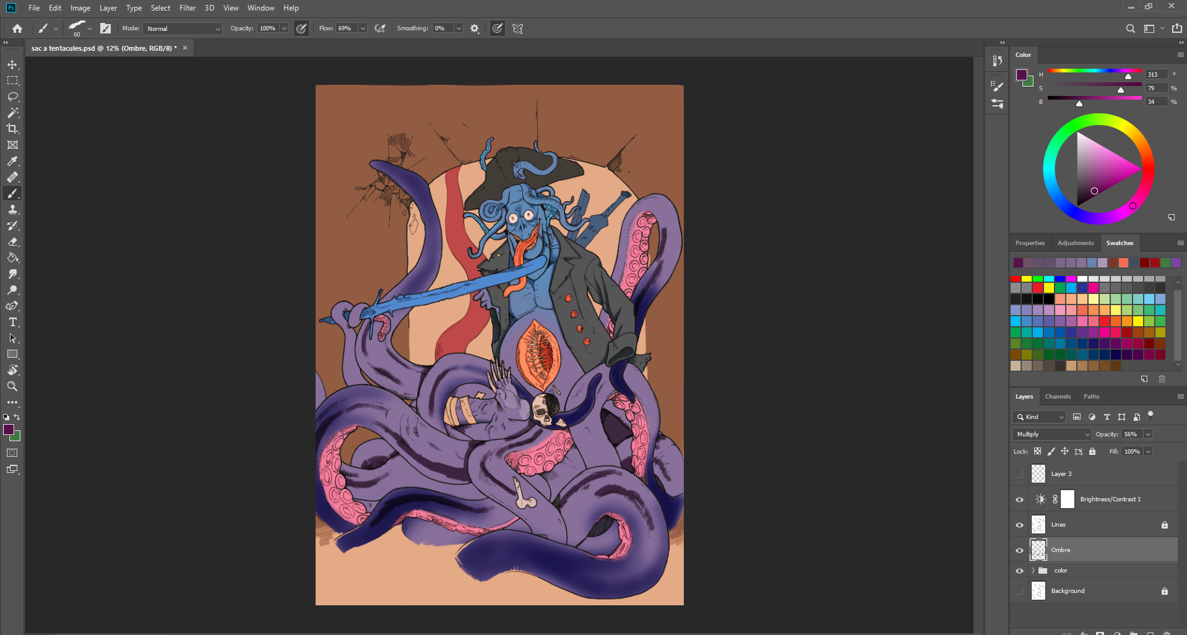Screen dimensions: 1187x635
Task: Select the Lasso tool
Action: click(x=12, y=97)
